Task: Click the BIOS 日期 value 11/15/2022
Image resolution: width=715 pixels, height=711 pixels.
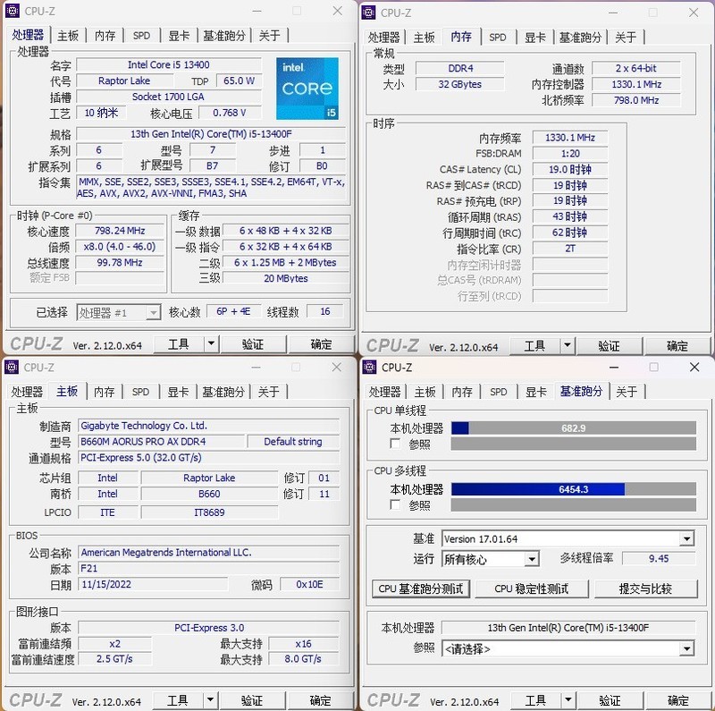Action: pyautogui.click(x=153, y=584)
